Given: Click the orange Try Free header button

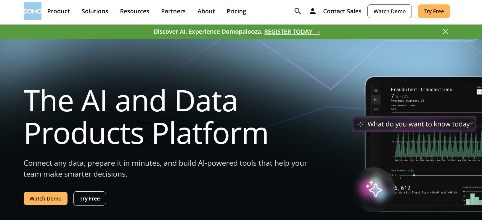Looking at the screenshot, I should (x=434, y=11).
